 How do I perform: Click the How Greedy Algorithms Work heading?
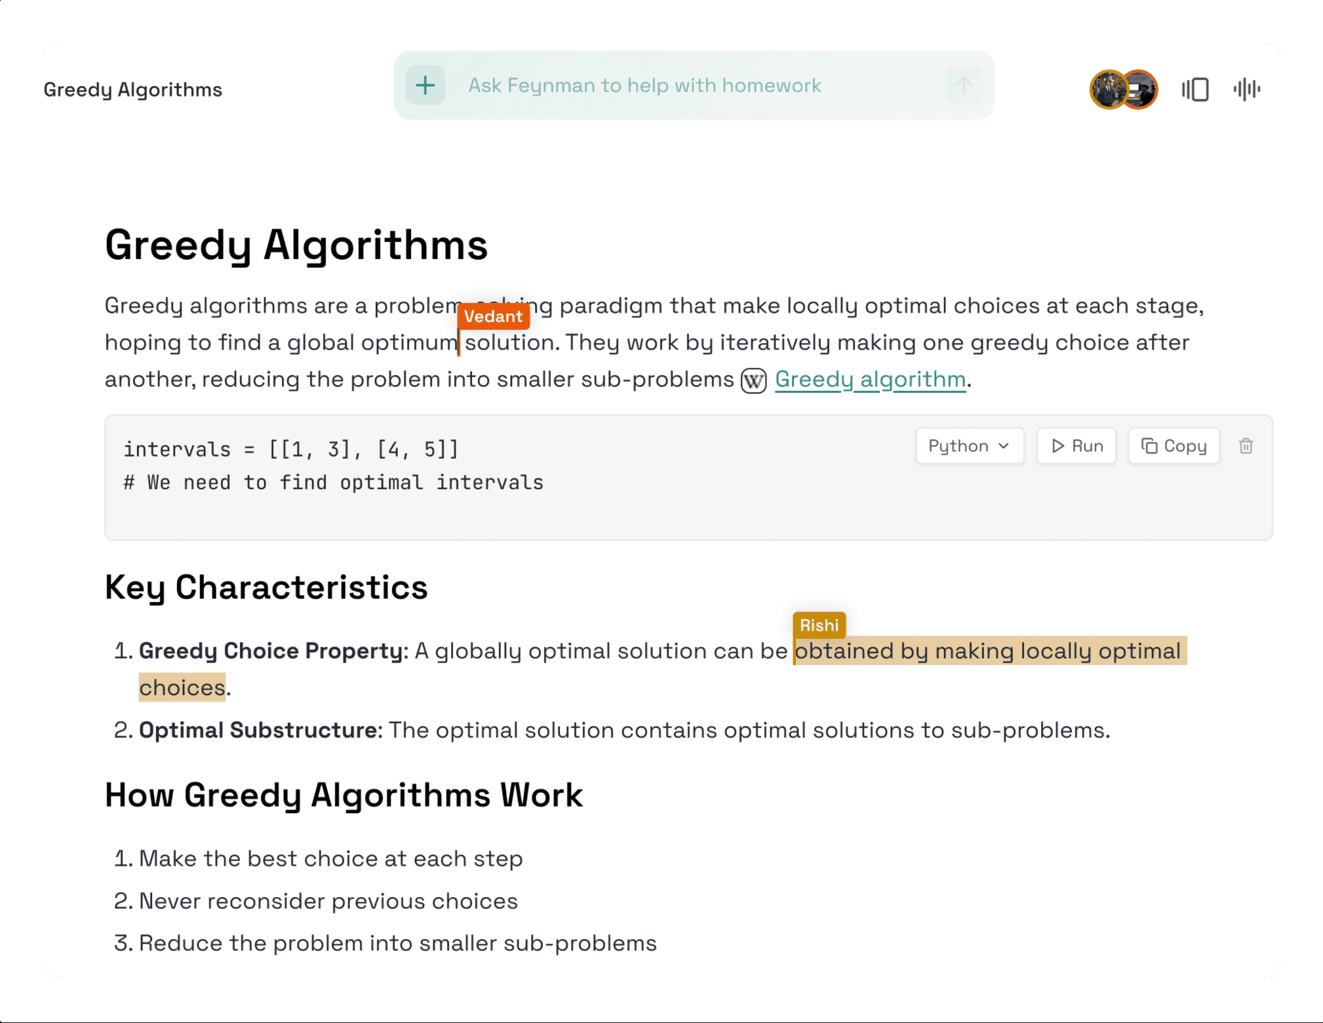coord(344,795)
